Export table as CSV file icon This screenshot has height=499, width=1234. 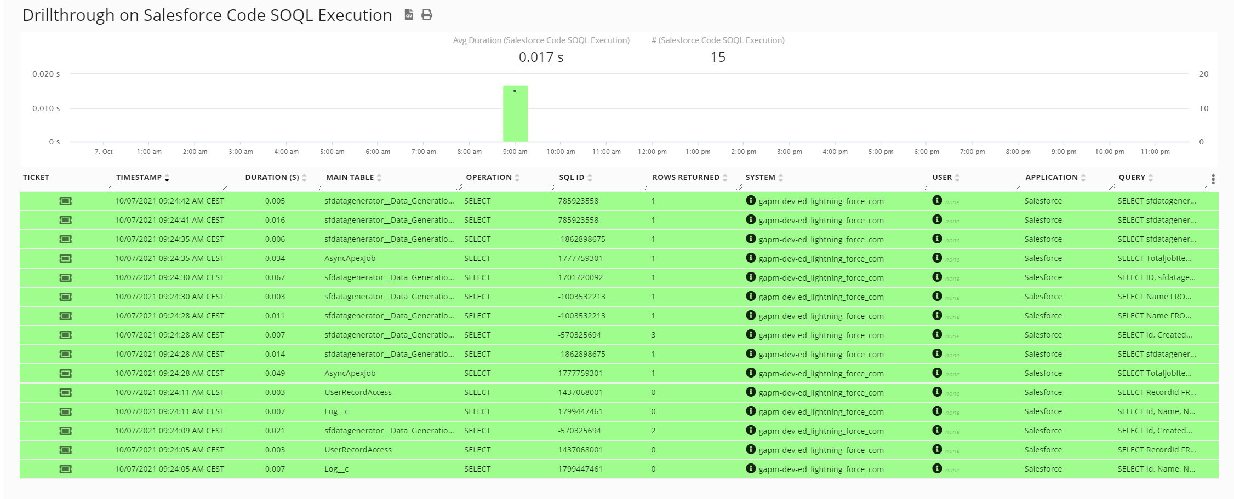point(409,15)
